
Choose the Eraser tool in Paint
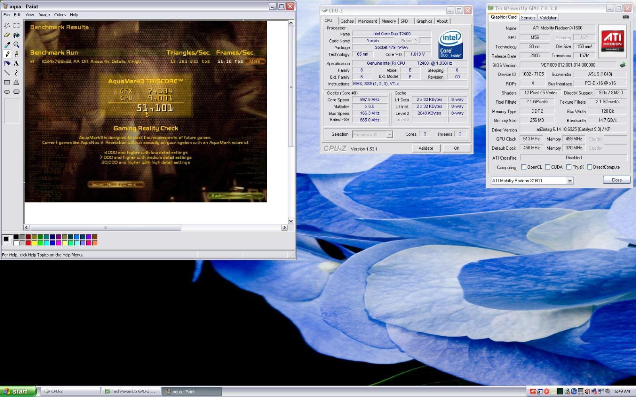tap(7, 35)
